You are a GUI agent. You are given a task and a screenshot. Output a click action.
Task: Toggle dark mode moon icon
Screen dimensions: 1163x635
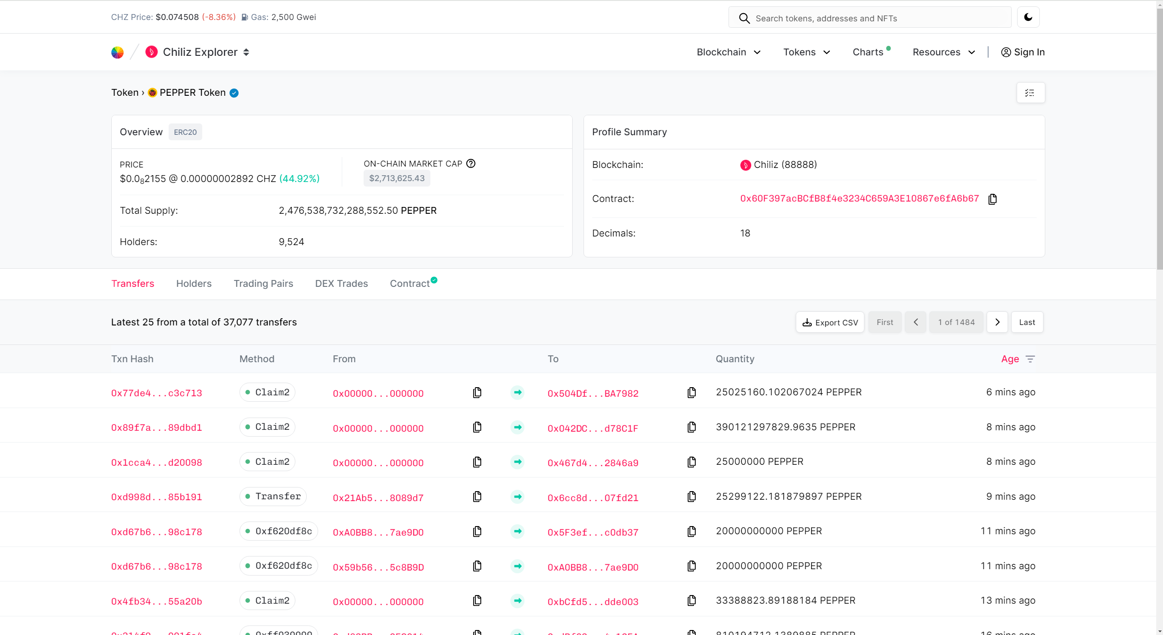point(1028,17)
